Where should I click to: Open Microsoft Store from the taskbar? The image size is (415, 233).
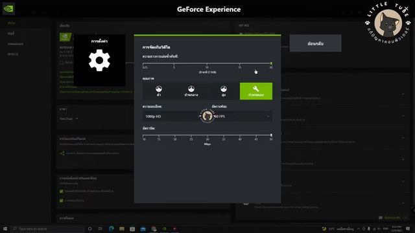132,228
